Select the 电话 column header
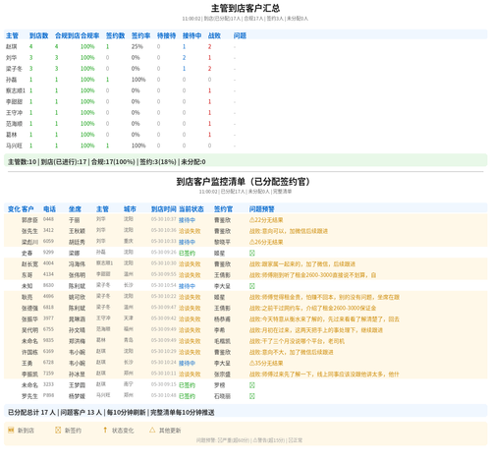Viewport: 491px width, 462px height. point(49,209)
